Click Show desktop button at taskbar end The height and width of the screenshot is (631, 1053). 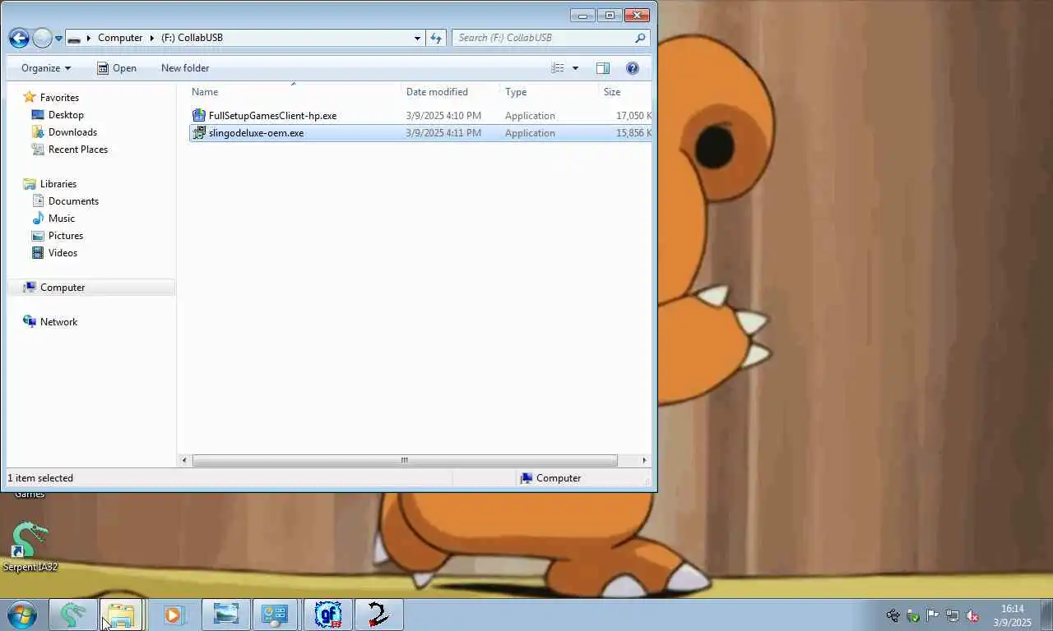tap(1046, 615)
